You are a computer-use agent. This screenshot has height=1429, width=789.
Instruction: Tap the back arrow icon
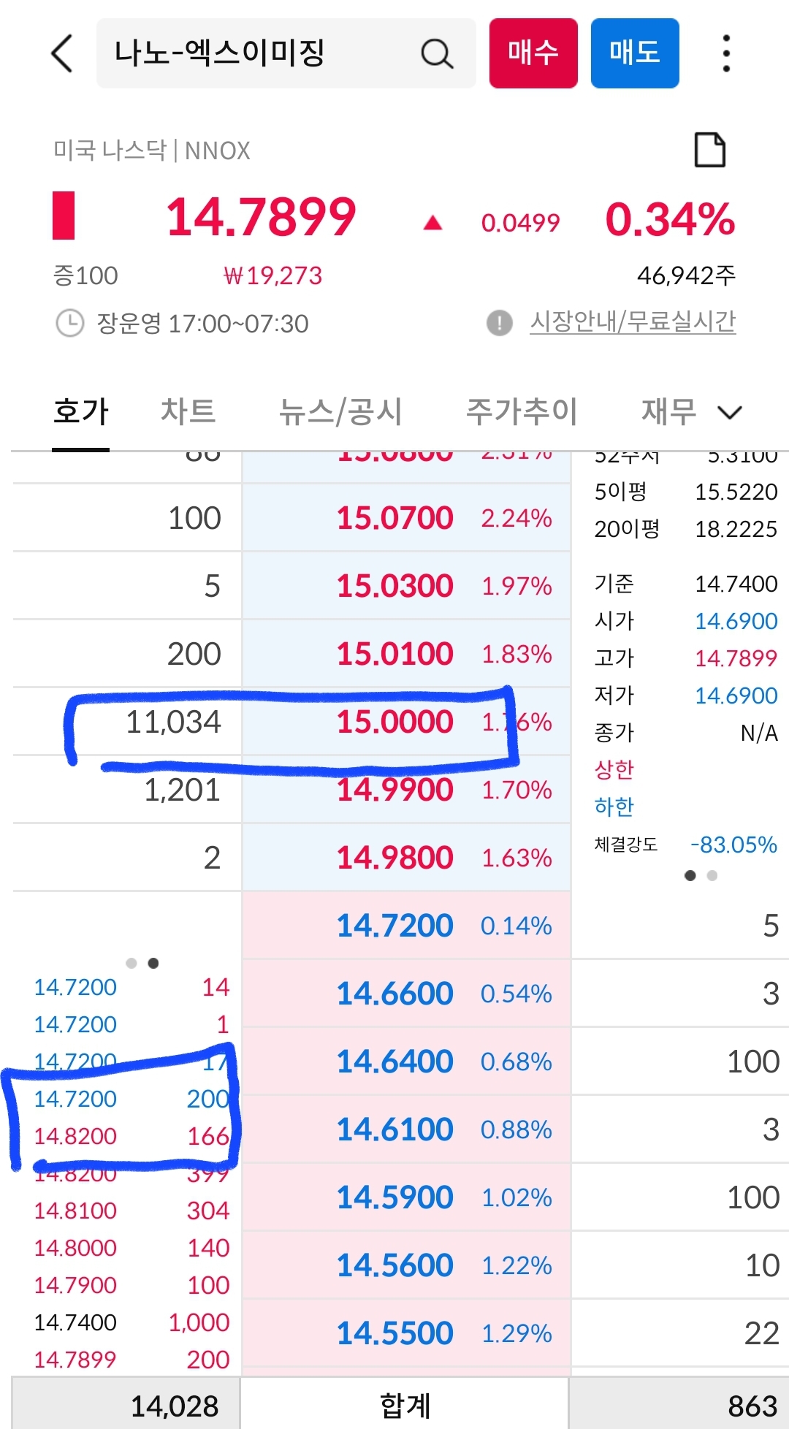(62, 53)
